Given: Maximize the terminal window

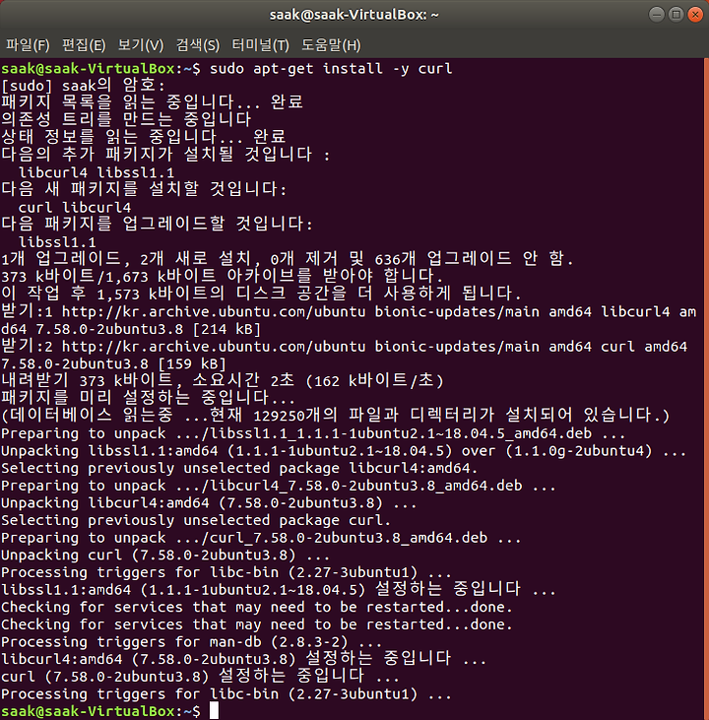Looking at the screenshot, I should tap(676, 15).
